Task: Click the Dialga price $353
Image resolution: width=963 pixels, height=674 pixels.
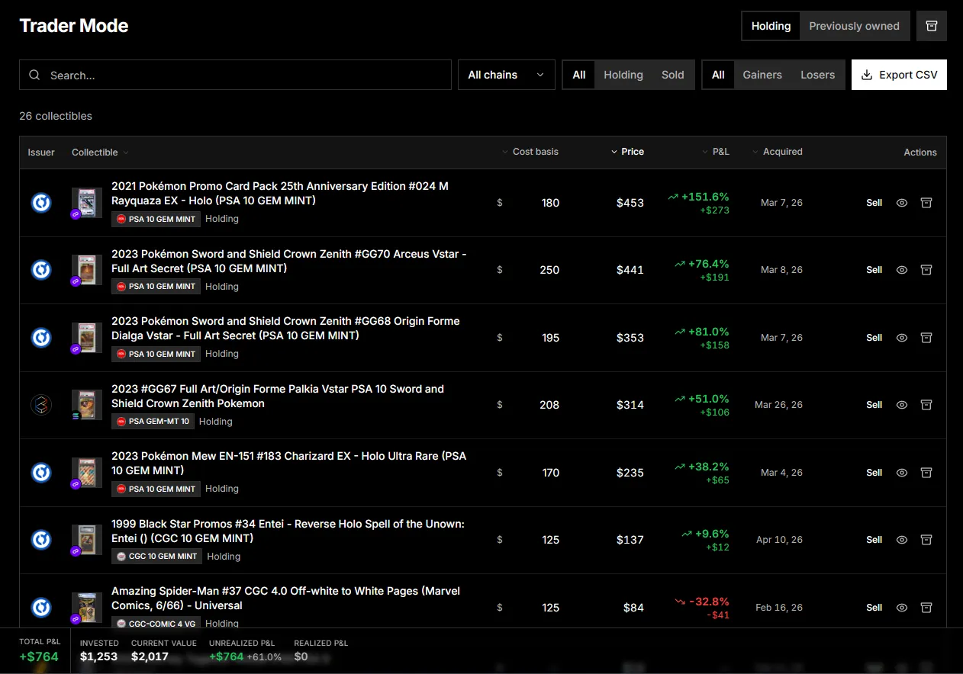Action: click(630, 338)
